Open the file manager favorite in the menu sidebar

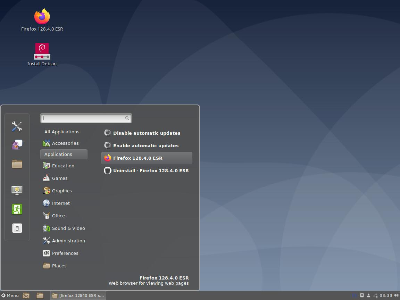[17, 164]
